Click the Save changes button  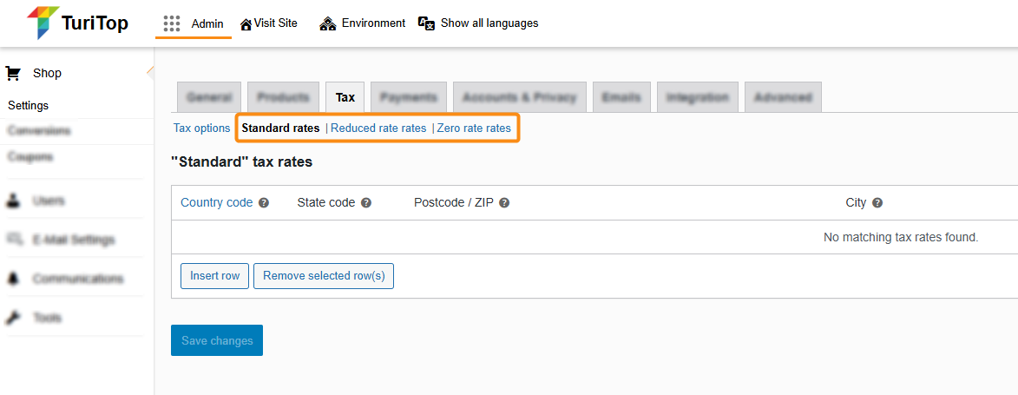(x=217, y=341)
